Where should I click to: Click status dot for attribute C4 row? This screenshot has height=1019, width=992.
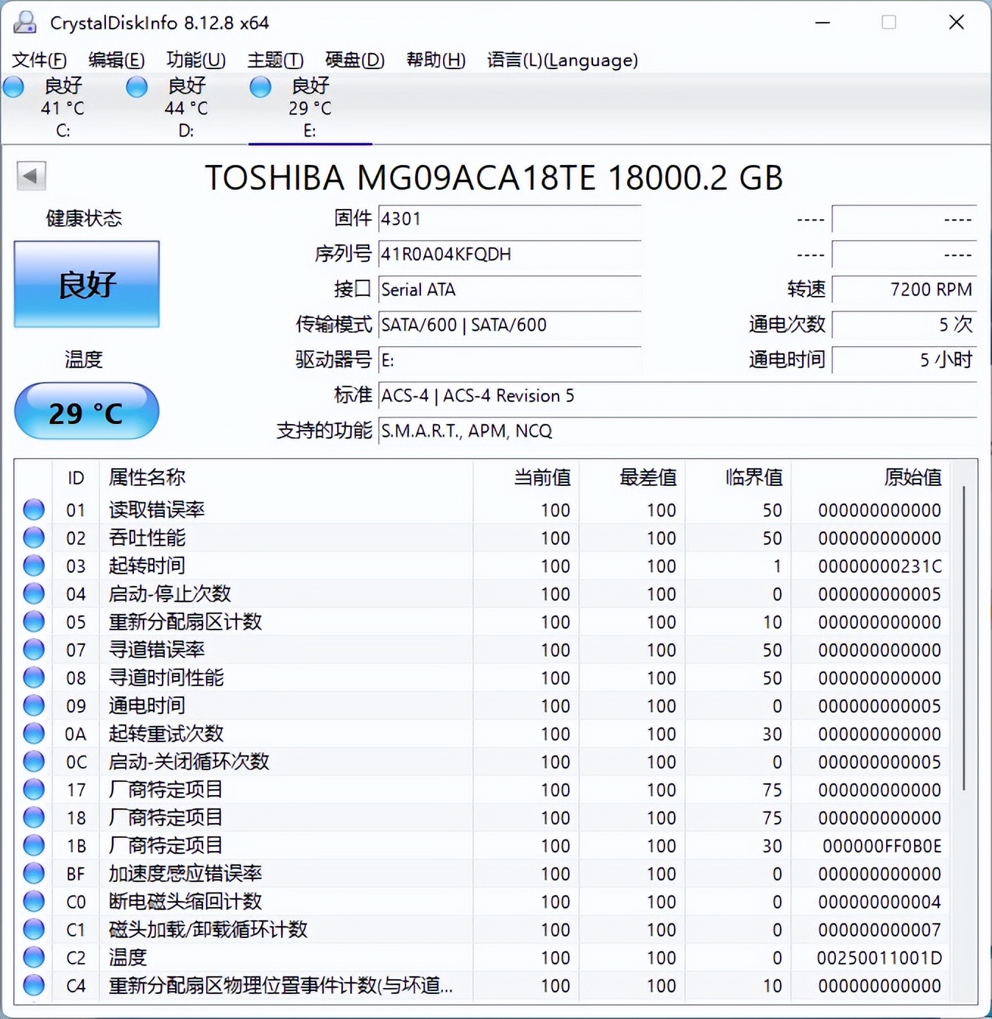point(34,985)
